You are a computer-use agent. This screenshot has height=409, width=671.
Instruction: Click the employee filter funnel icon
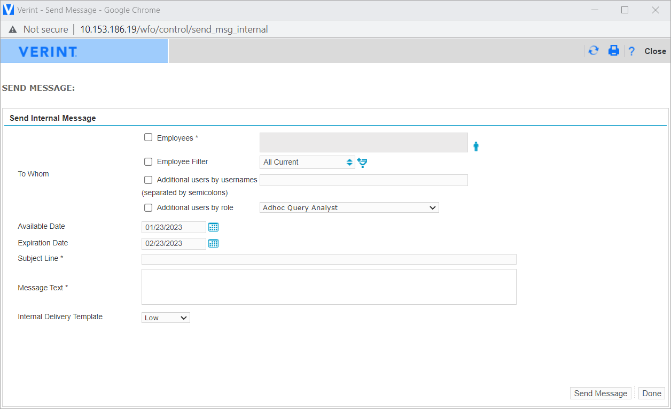[363, 163]
